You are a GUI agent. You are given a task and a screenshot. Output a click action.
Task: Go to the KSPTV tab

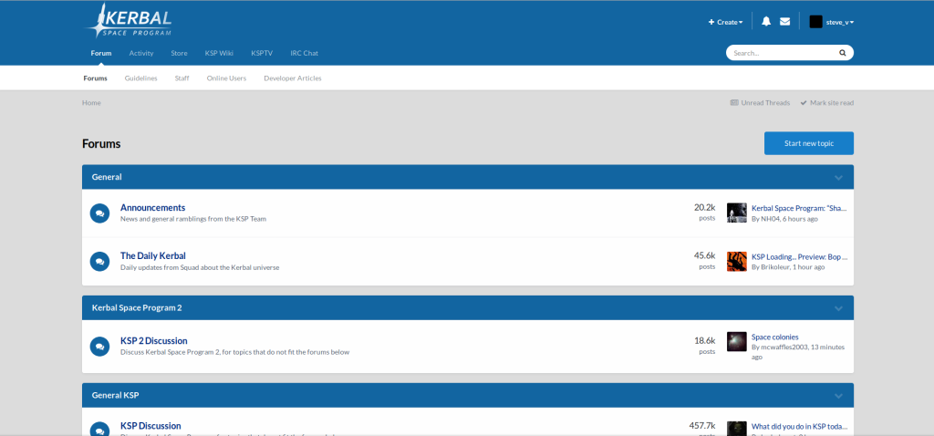262,53
